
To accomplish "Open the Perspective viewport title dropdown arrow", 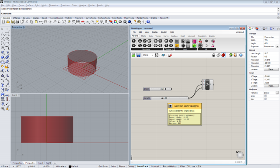I will pos(24,27).
